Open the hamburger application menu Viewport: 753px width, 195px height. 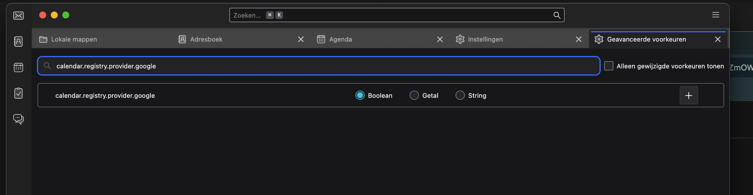(x=715, y=15)
